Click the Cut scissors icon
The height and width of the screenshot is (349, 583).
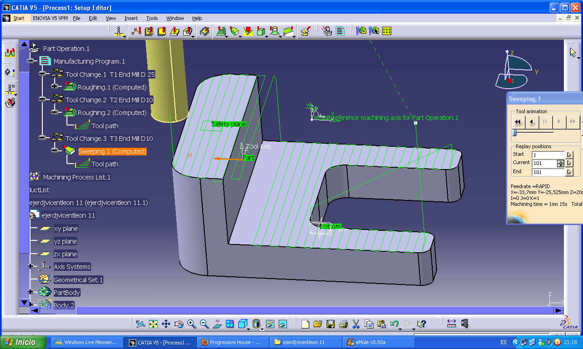[x=356, y=324]
